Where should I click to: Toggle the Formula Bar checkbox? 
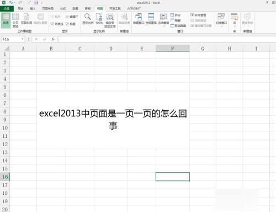[72, 17]
